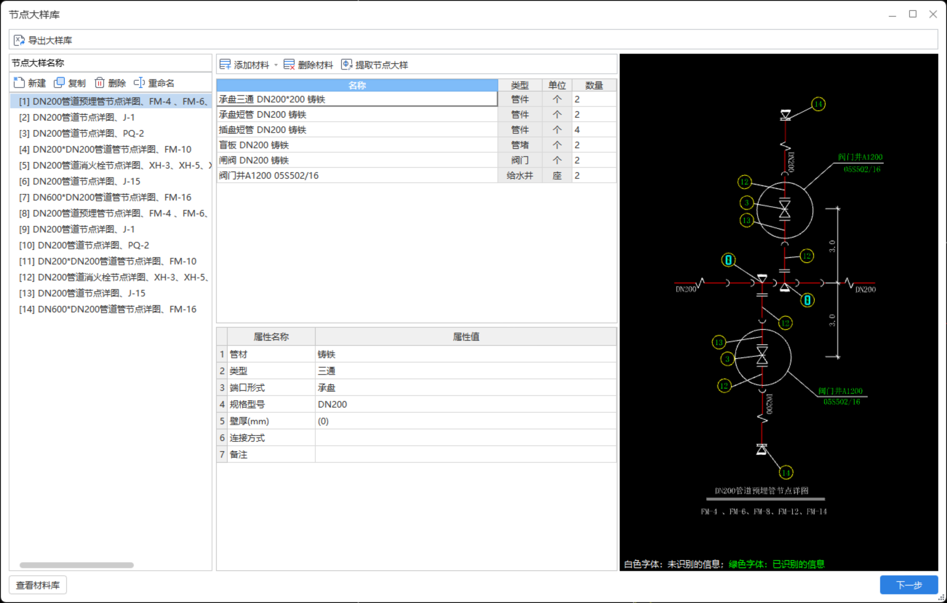Maximize the 节点大样库 window

[x=913, y=14]
